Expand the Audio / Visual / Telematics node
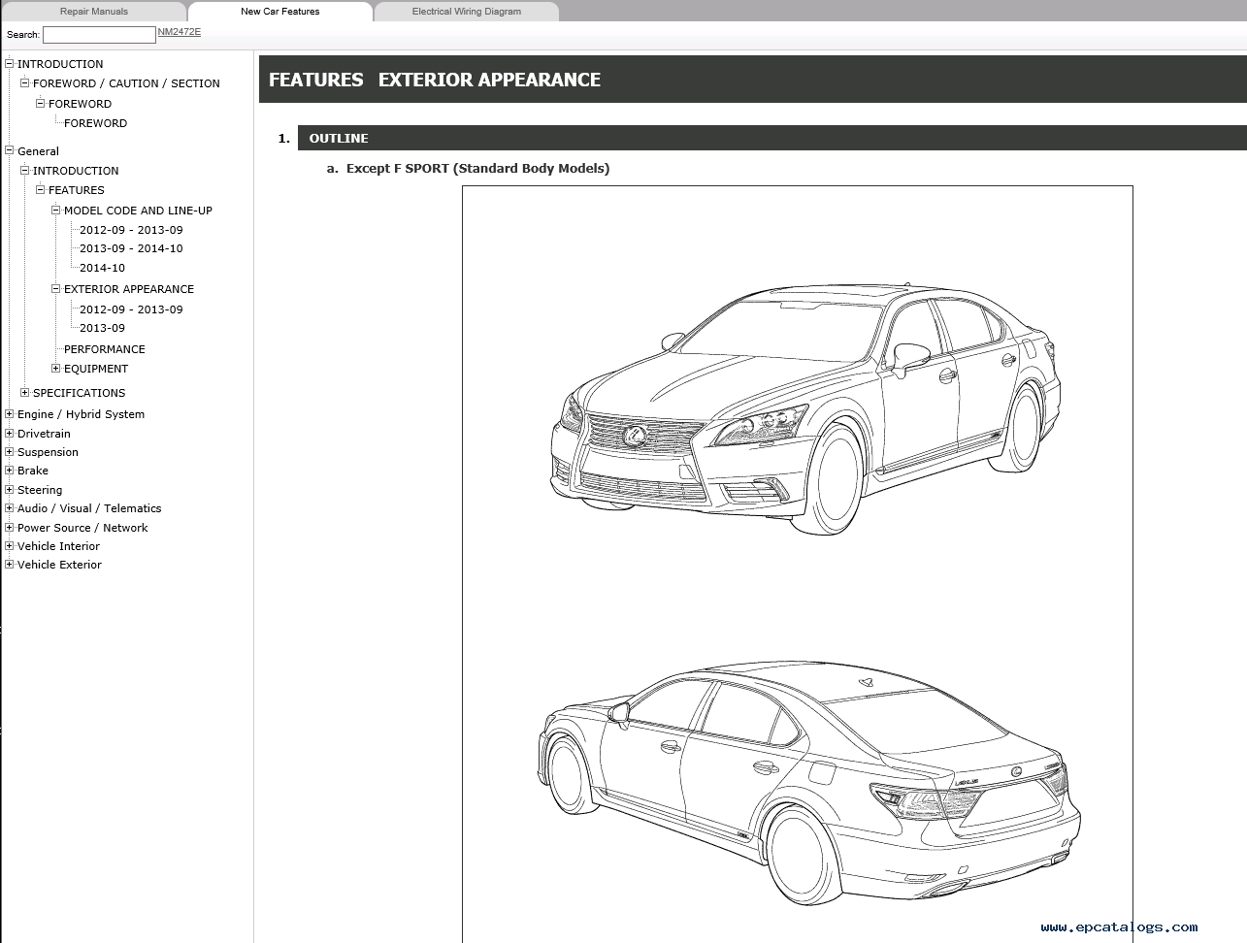1247x943 pixels. click(10, 507)
